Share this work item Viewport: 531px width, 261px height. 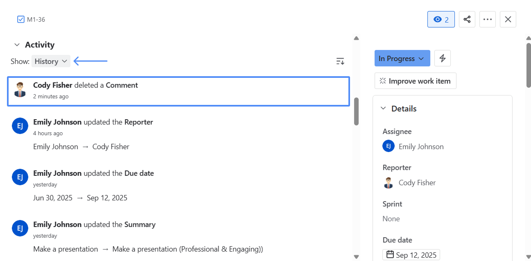pos(467,19)
